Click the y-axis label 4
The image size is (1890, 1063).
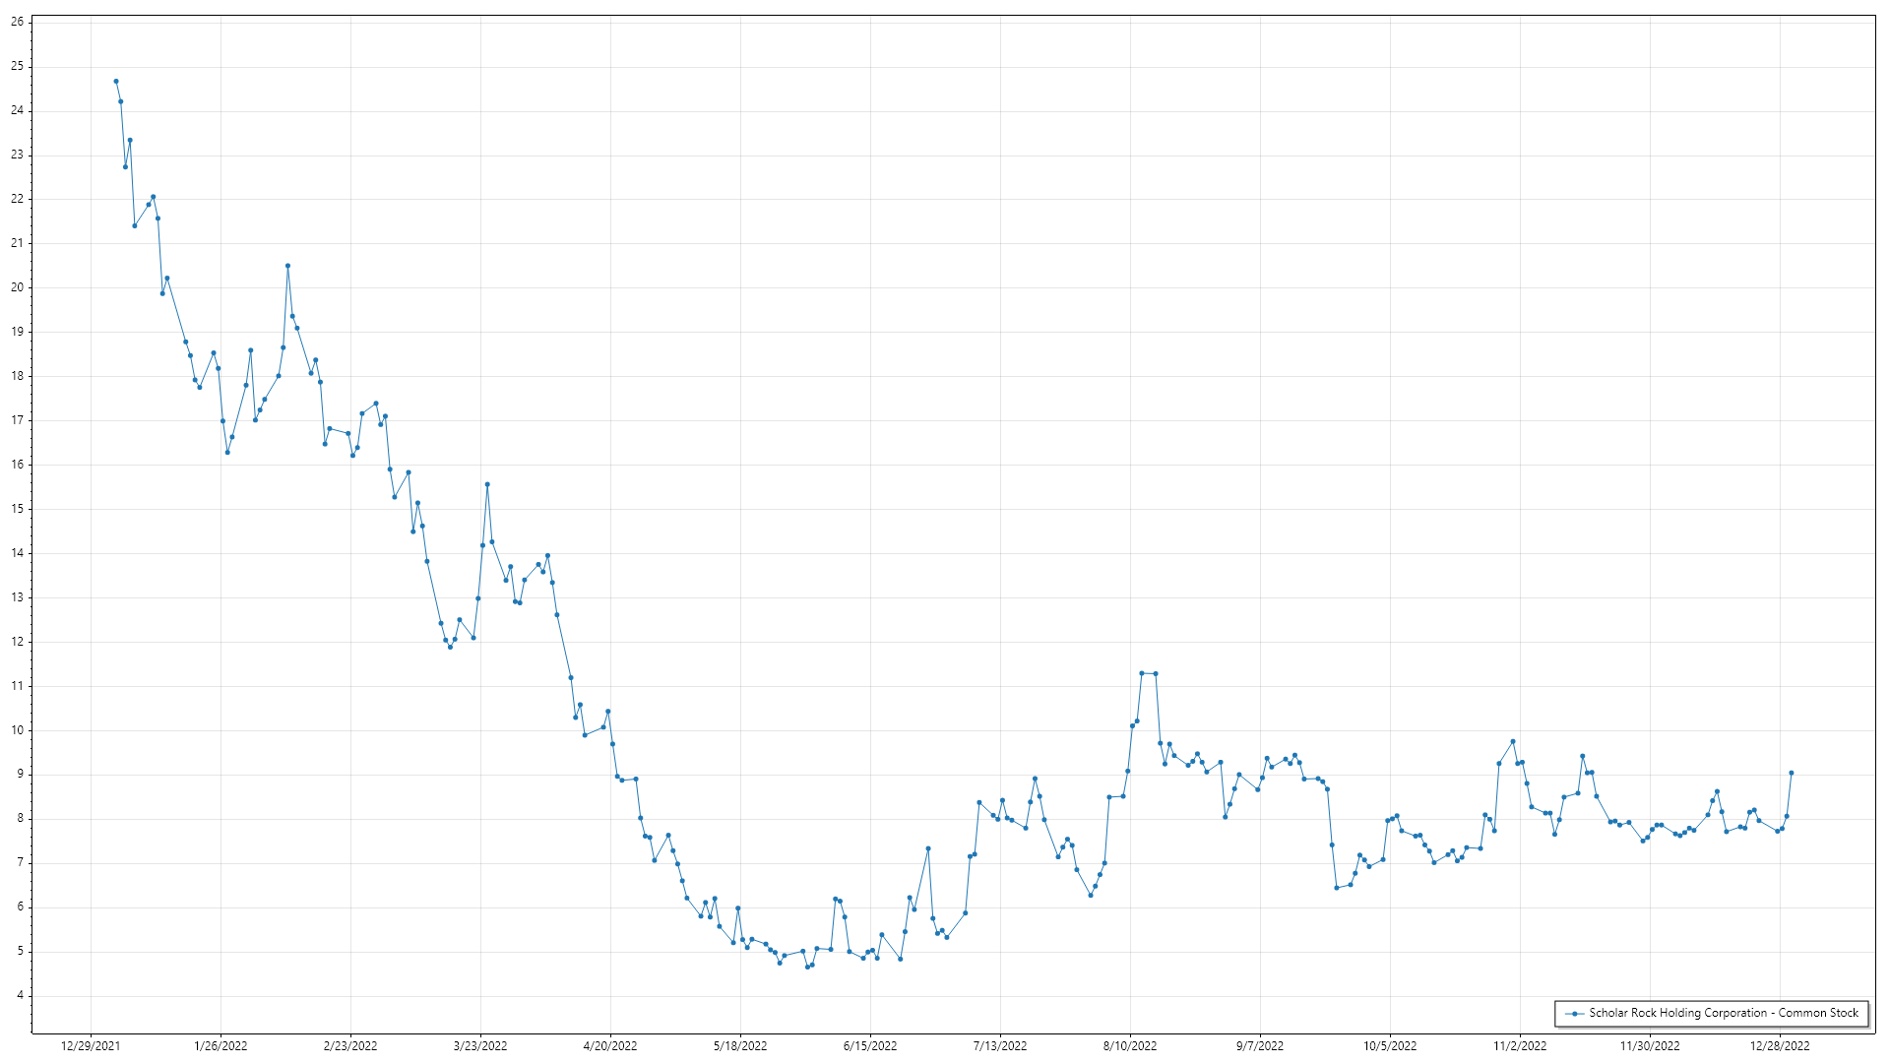(20, 995)
